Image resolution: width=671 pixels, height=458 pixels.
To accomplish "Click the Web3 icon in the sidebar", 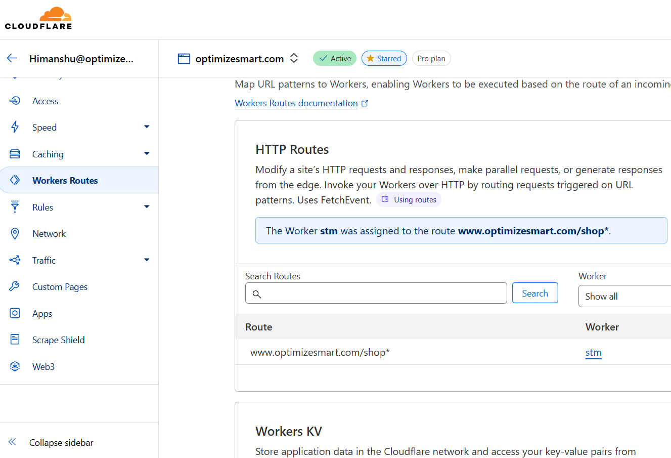I will tap(15, 366).
